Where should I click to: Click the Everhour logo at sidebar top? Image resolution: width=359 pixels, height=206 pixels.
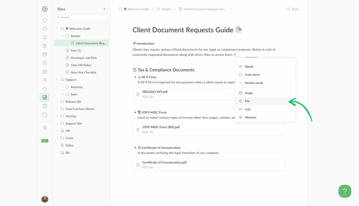(45, 9)
